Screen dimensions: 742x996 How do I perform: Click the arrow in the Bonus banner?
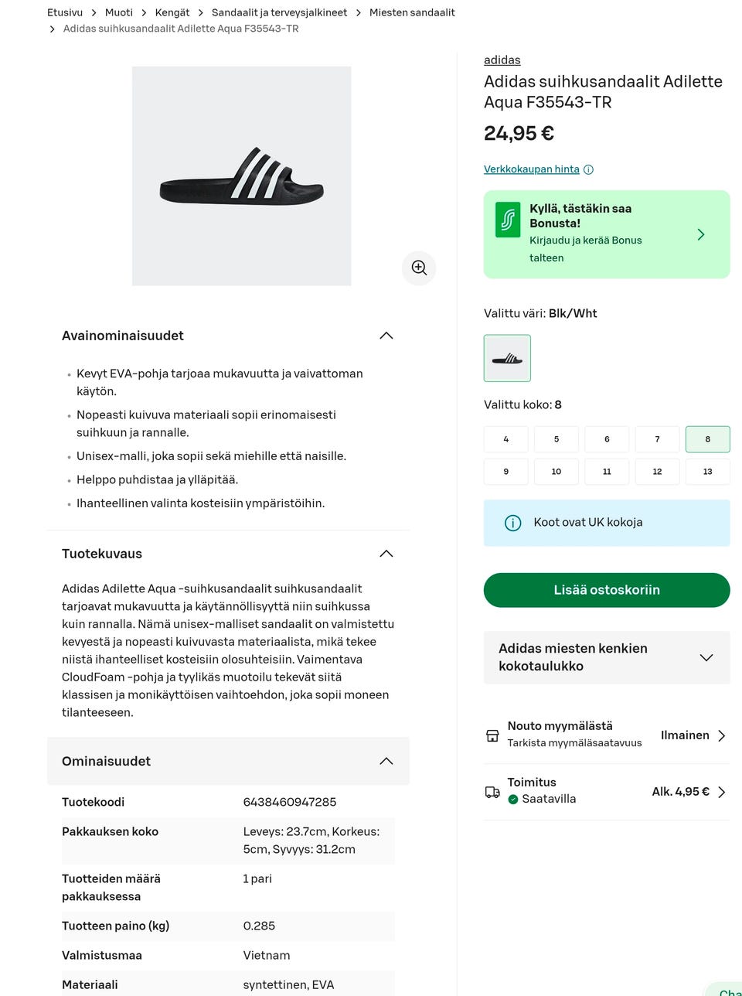[x=701, y=234]
